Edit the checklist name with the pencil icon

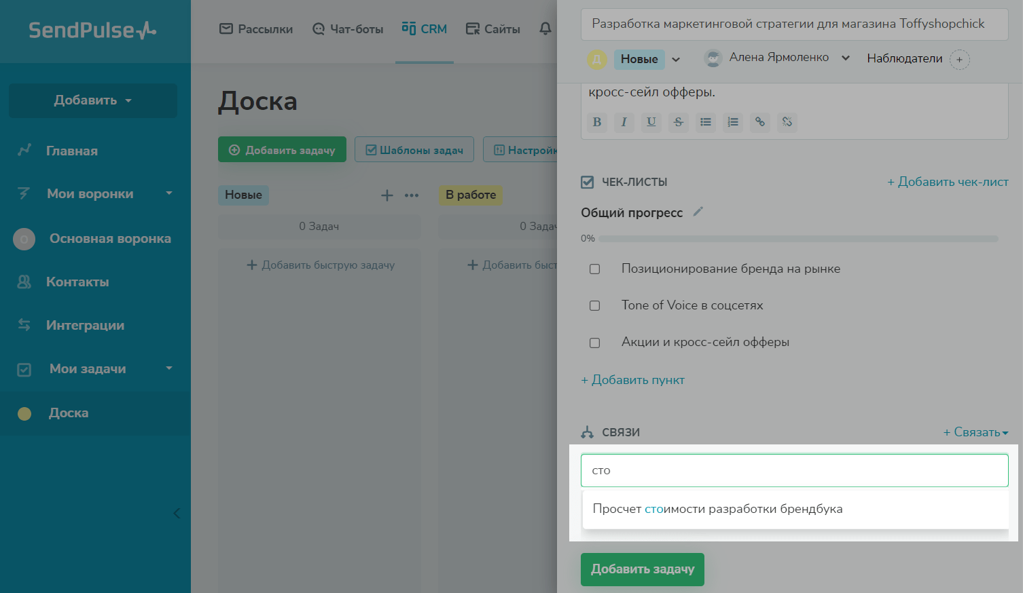pos(698,212)
